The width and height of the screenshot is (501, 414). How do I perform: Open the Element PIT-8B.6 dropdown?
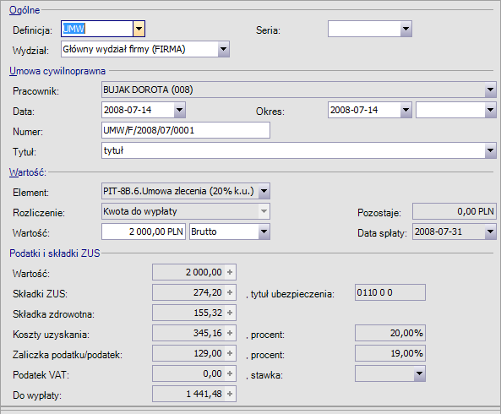point(264,191)
